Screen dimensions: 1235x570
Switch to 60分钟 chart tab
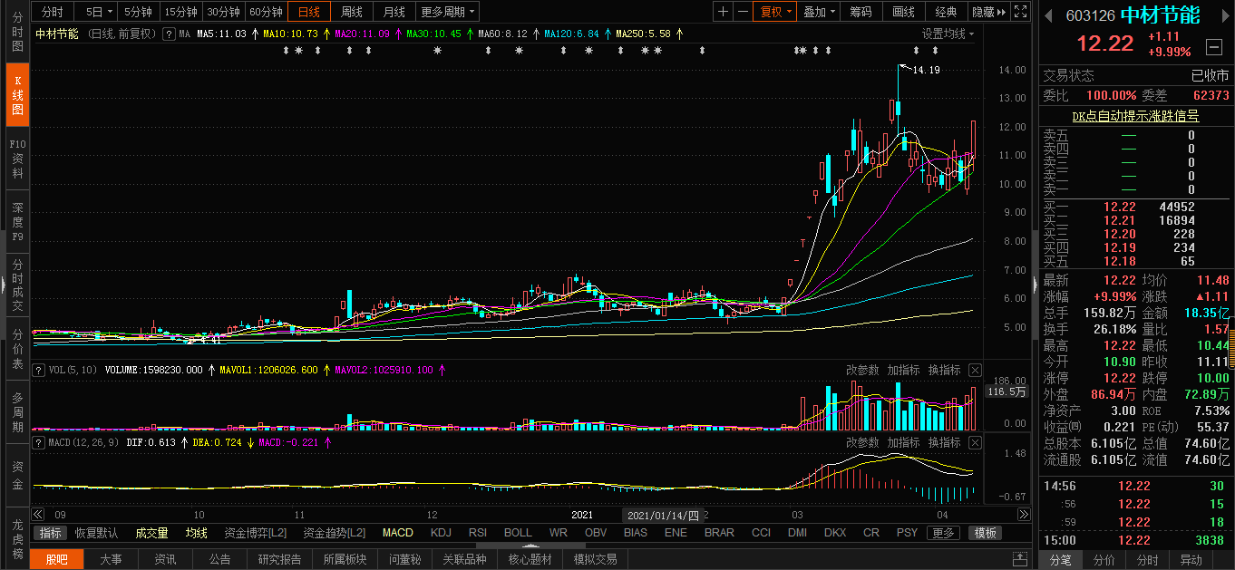point(266,12)
